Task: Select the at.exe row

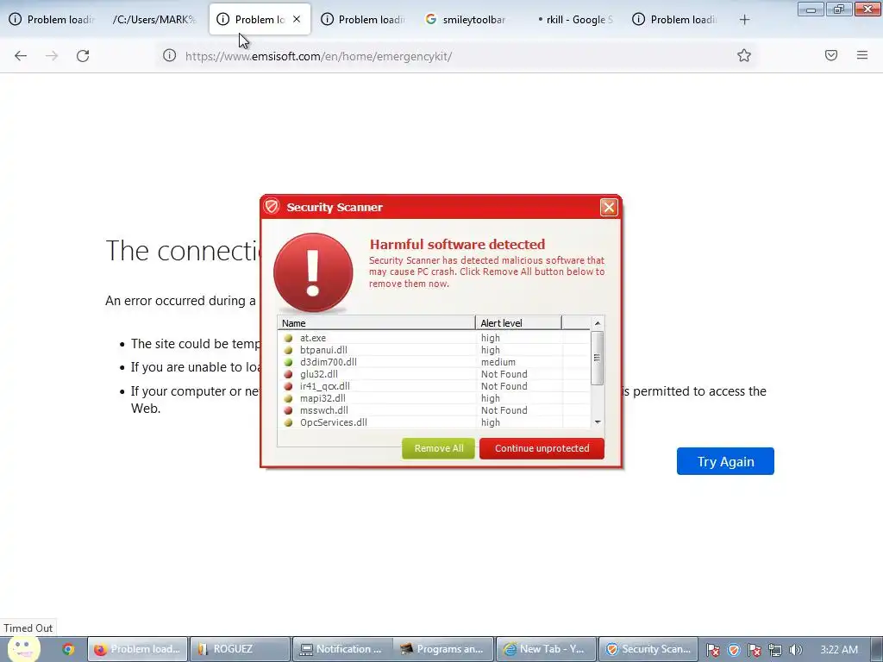Action: coord(434,338)
